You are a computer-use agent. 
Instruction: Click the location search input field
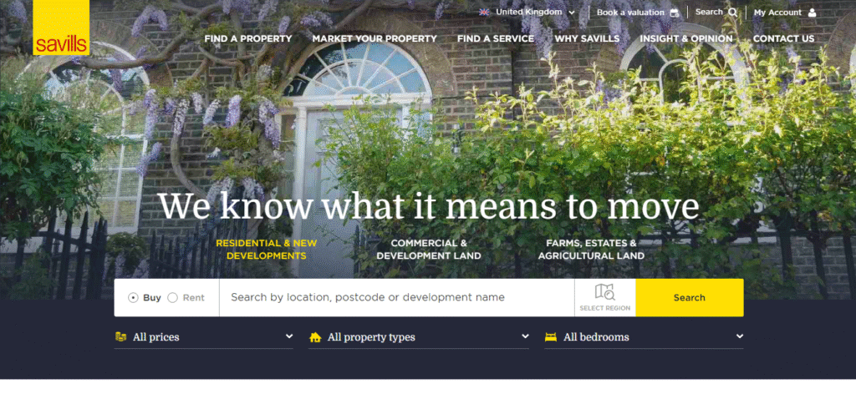(x=397, y=298)
